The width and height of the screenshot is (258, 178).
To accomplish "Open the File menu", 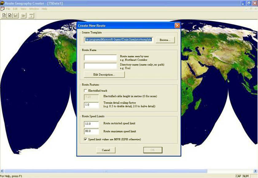I will (x=8, y=9).
